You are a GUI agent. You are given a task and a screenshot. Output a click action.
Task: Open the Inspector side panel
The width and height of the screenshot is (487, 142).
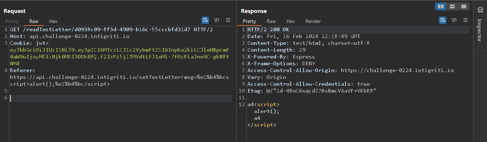(480, 30)
